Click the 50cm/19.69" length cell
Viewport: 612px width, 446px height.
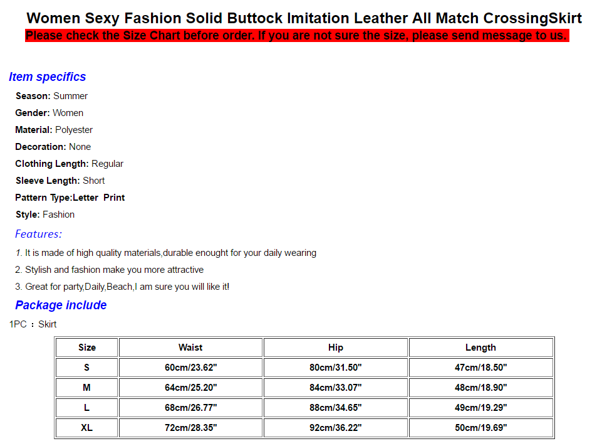coord(480,428)
